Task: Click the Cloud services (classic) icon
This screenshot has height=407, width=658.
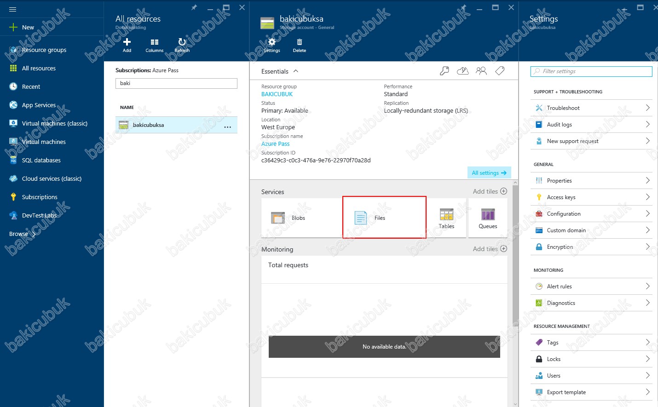Action: [x=13, y=178]
